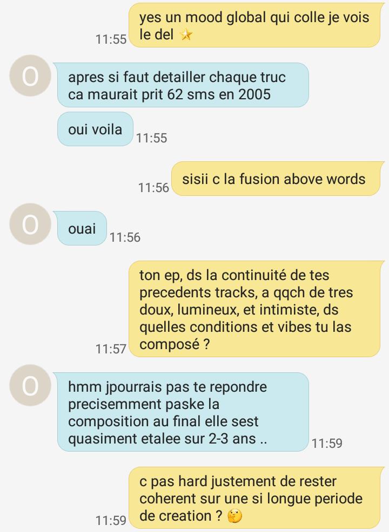
Task: Tap the 11:55 timestamp beside 'oui voila'
Action: [151, 138]
